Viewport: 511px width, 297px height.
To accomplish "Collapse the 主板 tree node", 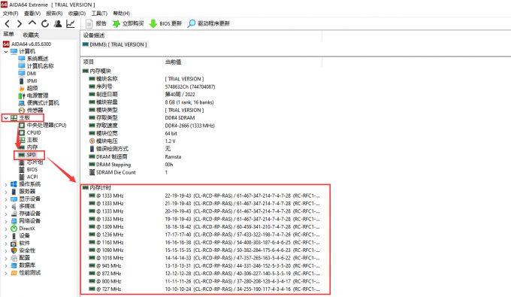I will coord(6,118).
